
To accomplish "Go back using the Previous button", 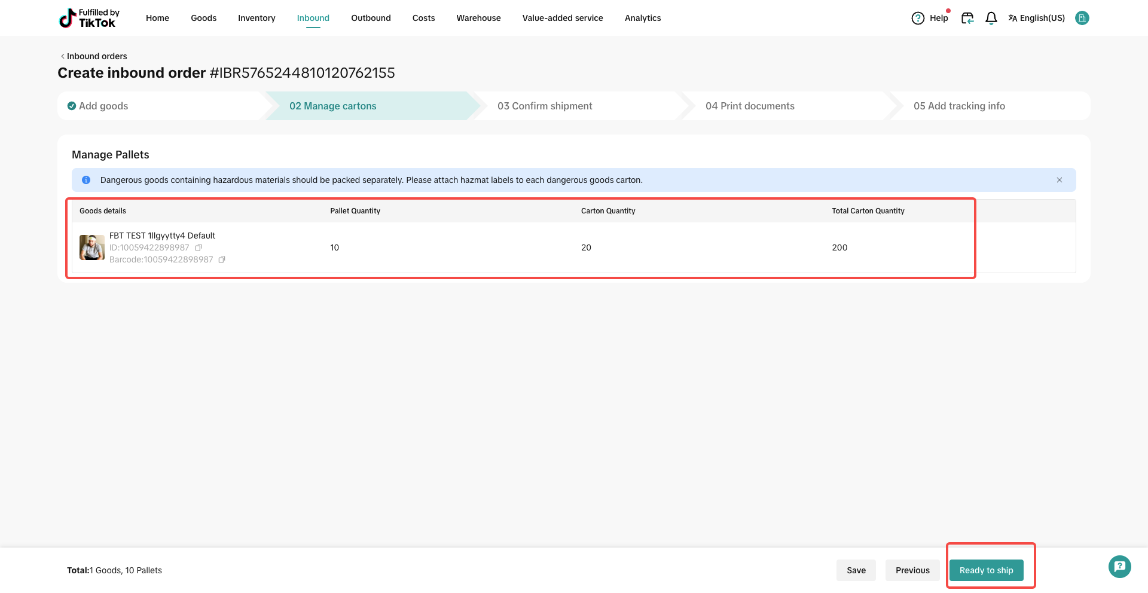I will pos(912,570).
